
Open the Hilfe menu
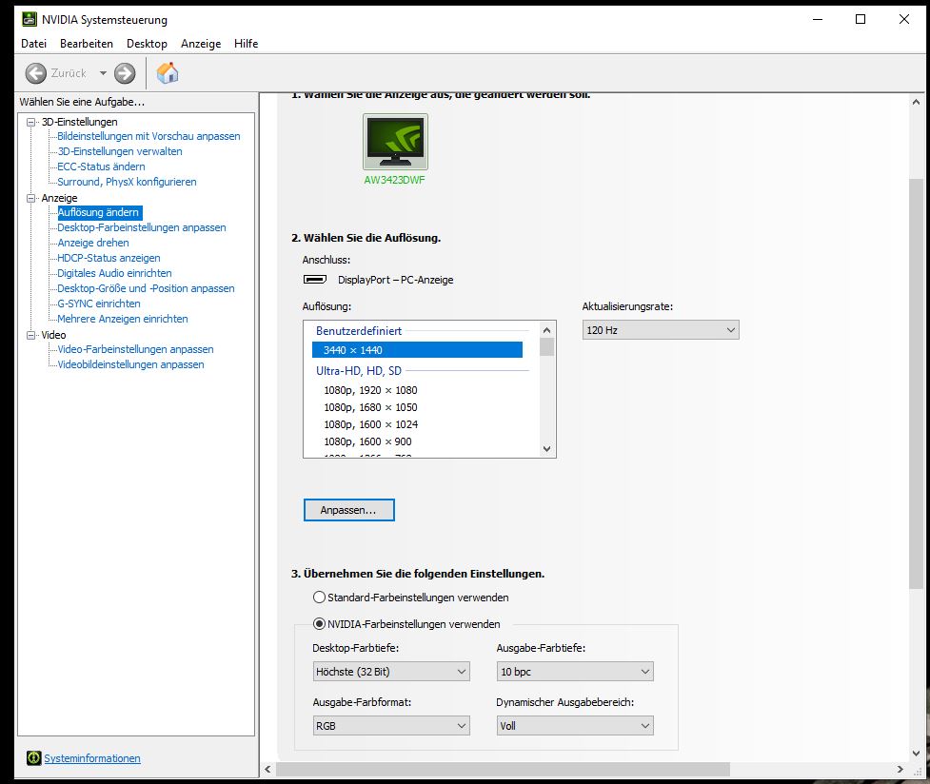coord(247,44)
